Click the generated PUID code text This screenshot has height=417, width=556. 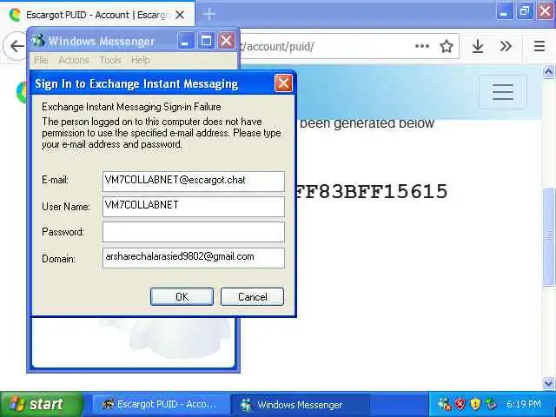click(372, 191)
